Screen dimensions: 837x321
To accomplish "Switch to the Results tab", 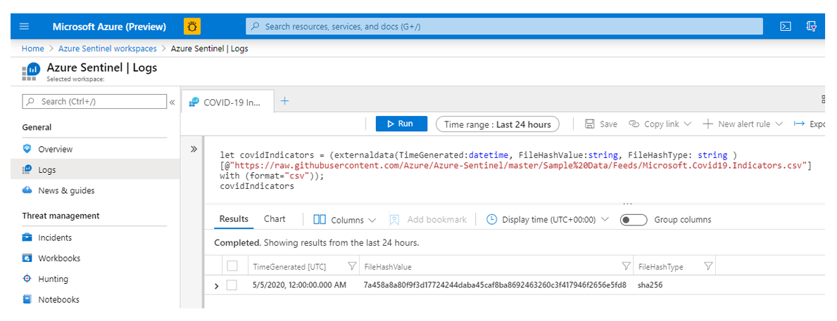I will pyautogui.click(x=234, y=218).
